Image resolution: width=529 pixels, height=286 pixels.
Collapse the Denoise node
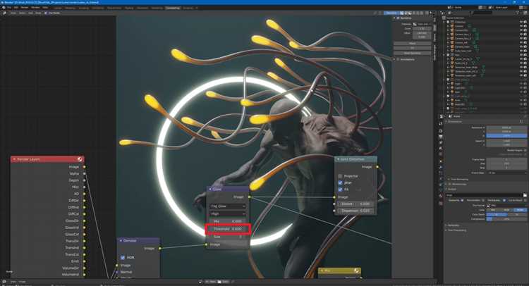tap(121, 240)
